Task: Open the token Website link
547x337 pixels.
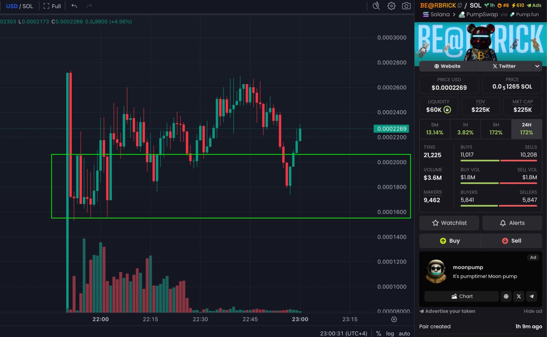Action: tap(447, 66)
